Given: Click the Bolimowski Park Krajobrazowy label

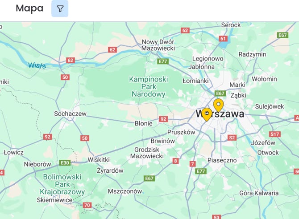Looking at the screenshot, I should tap(62, 184).
